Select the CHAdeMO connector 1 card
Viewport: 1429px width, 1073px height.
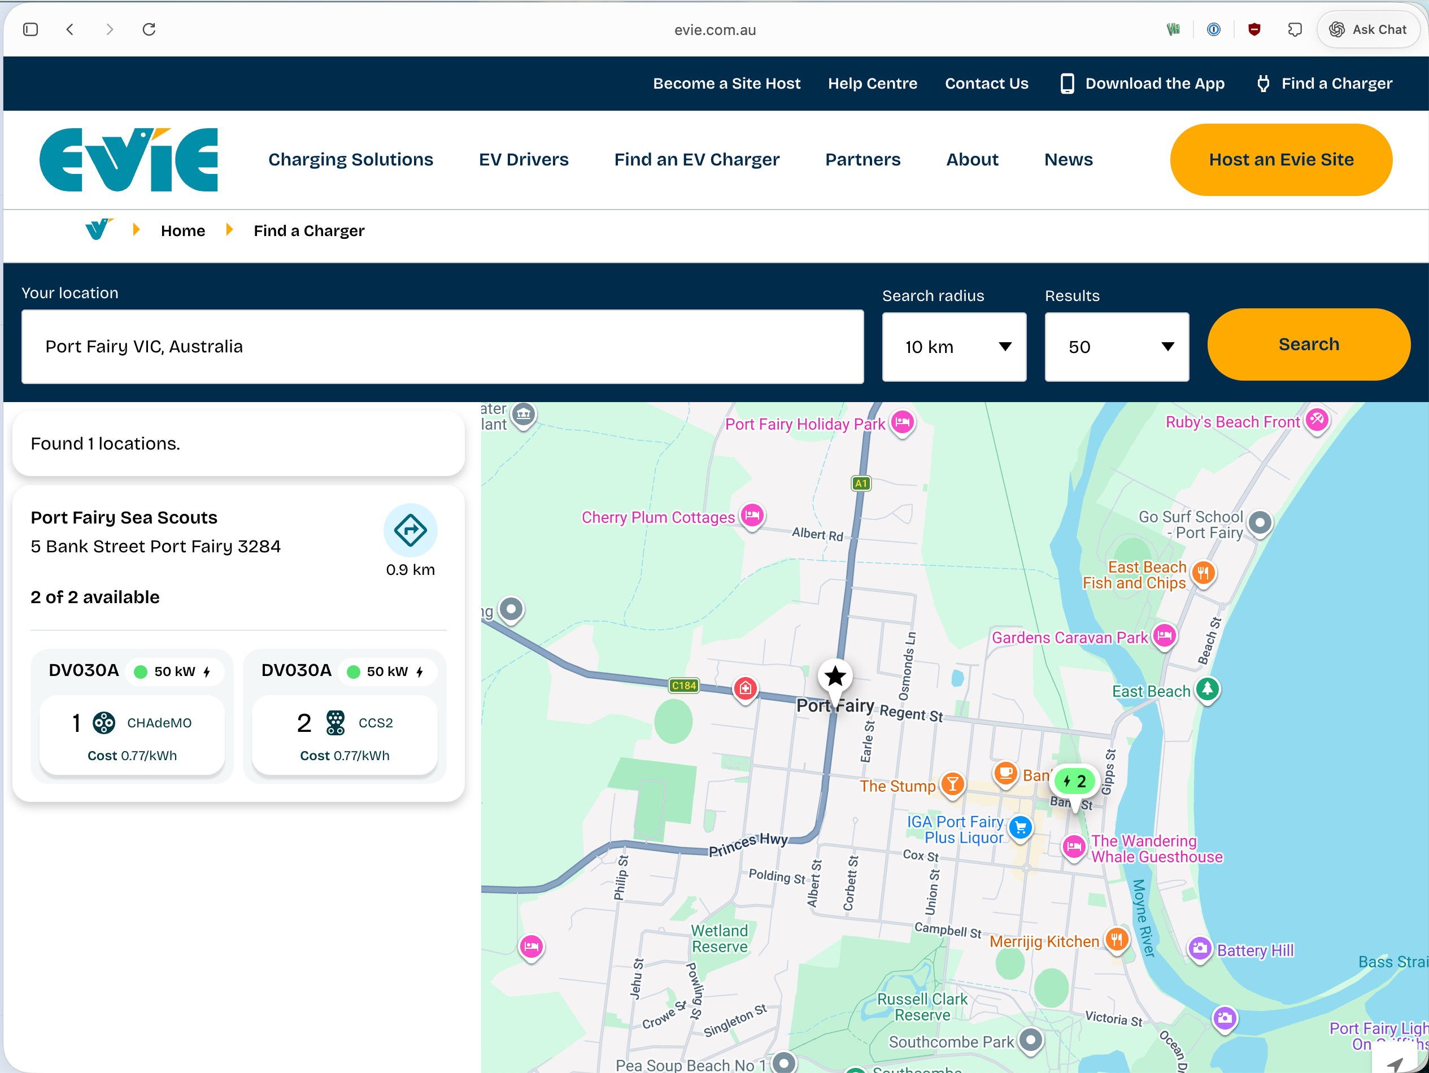click(x=132, y=735)
